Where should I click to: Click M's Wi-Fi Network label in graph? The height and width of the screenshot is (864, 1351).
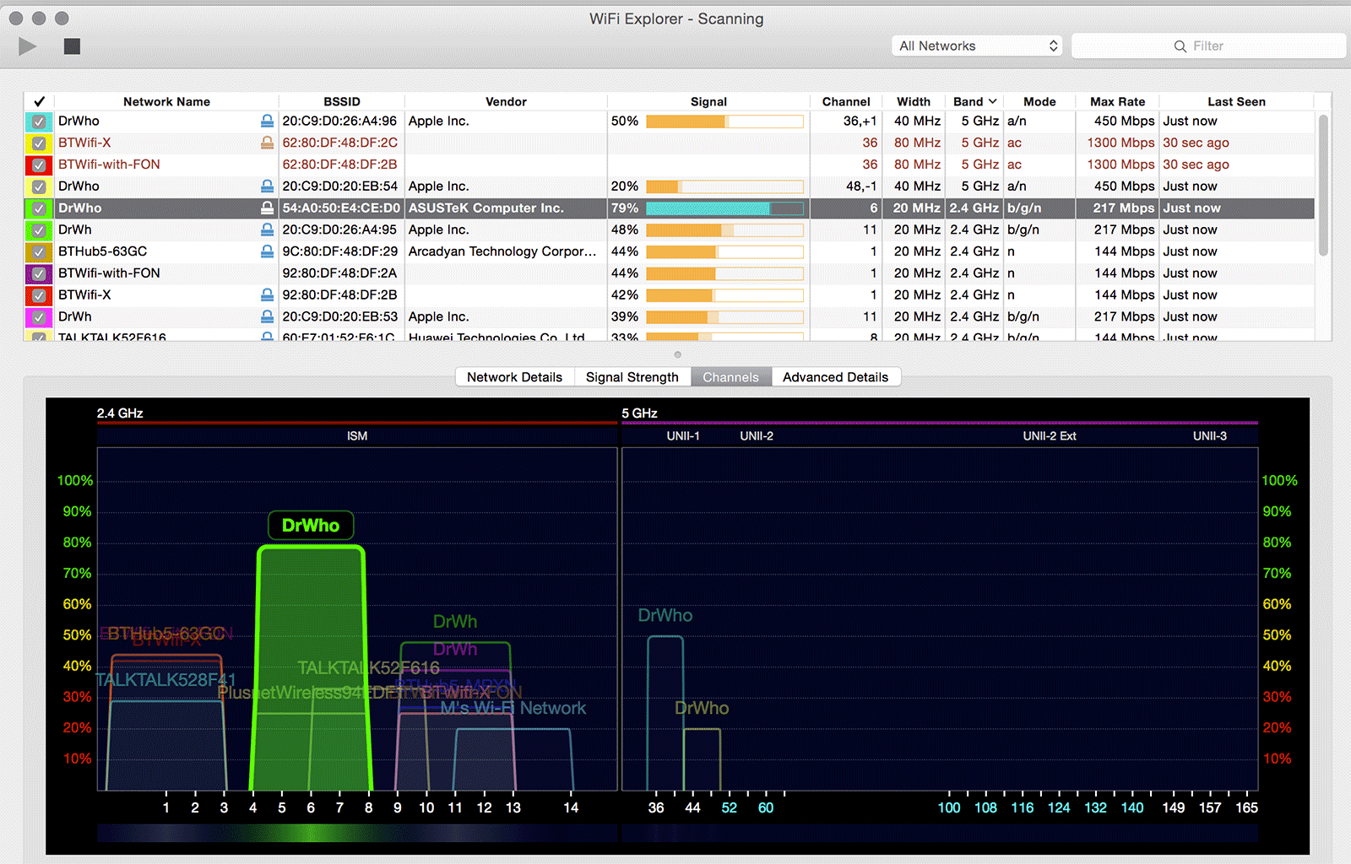[513, 709]
